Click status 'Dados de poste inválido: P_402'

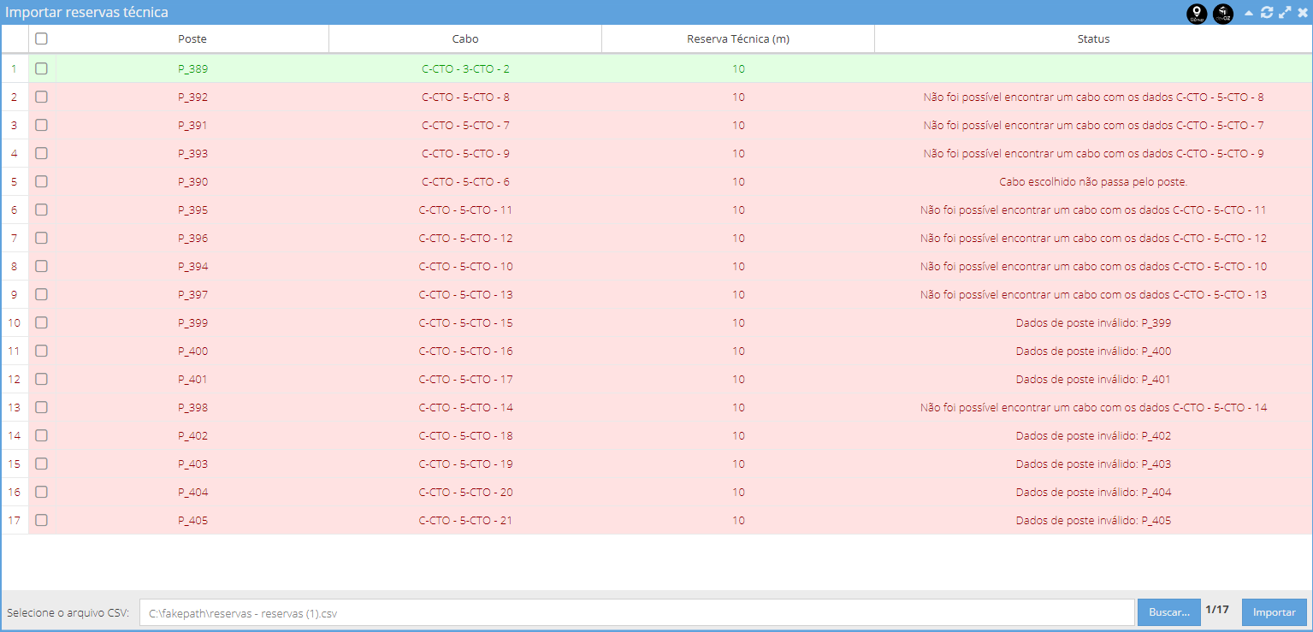pos(1093,435)
